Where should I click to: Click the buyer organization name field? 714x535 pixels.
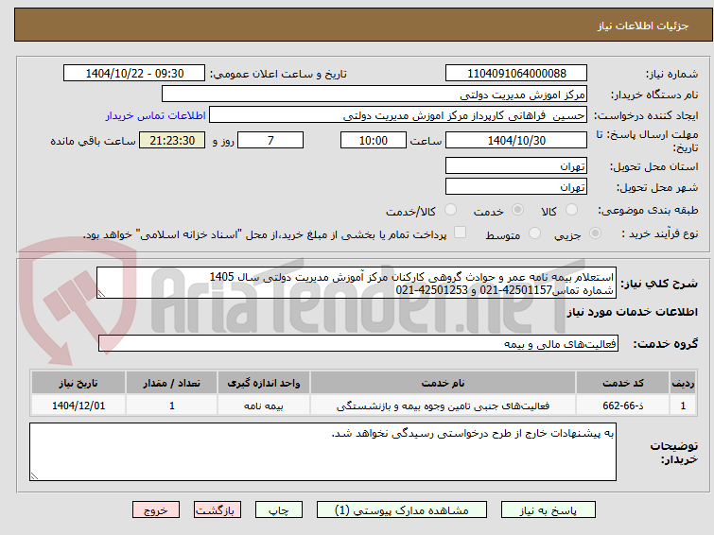coord(374,95)
